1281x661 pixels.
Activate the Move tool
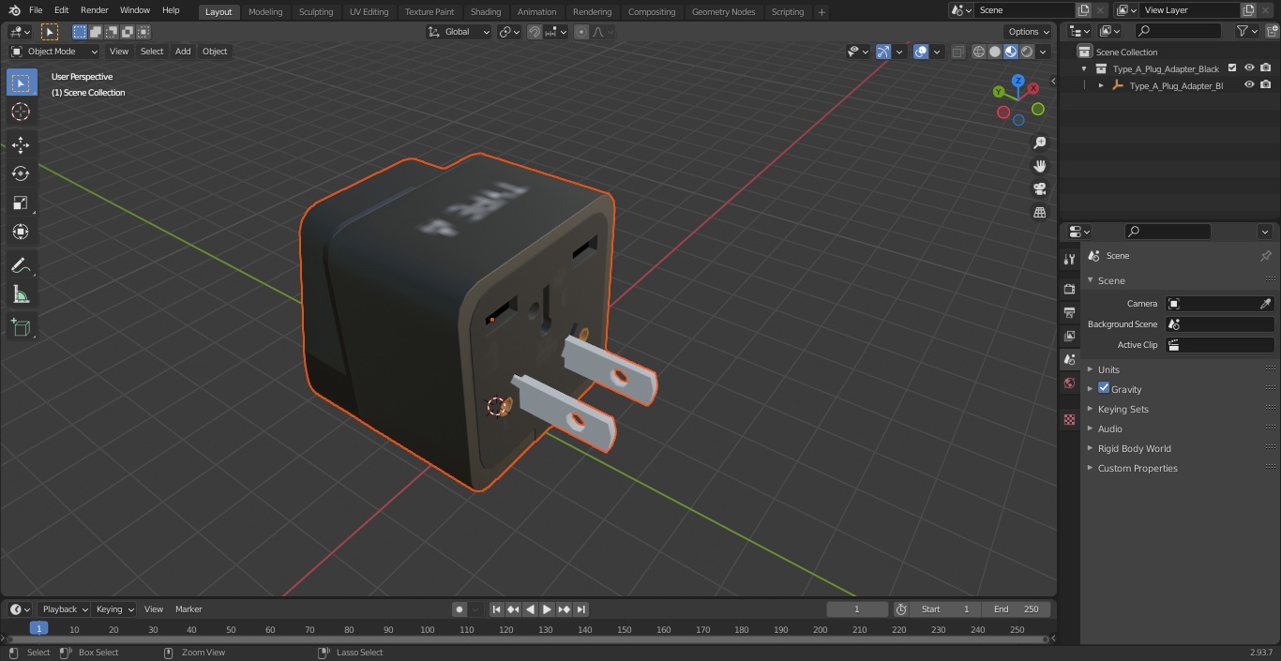pyautogui.click(x=21, y=144)
